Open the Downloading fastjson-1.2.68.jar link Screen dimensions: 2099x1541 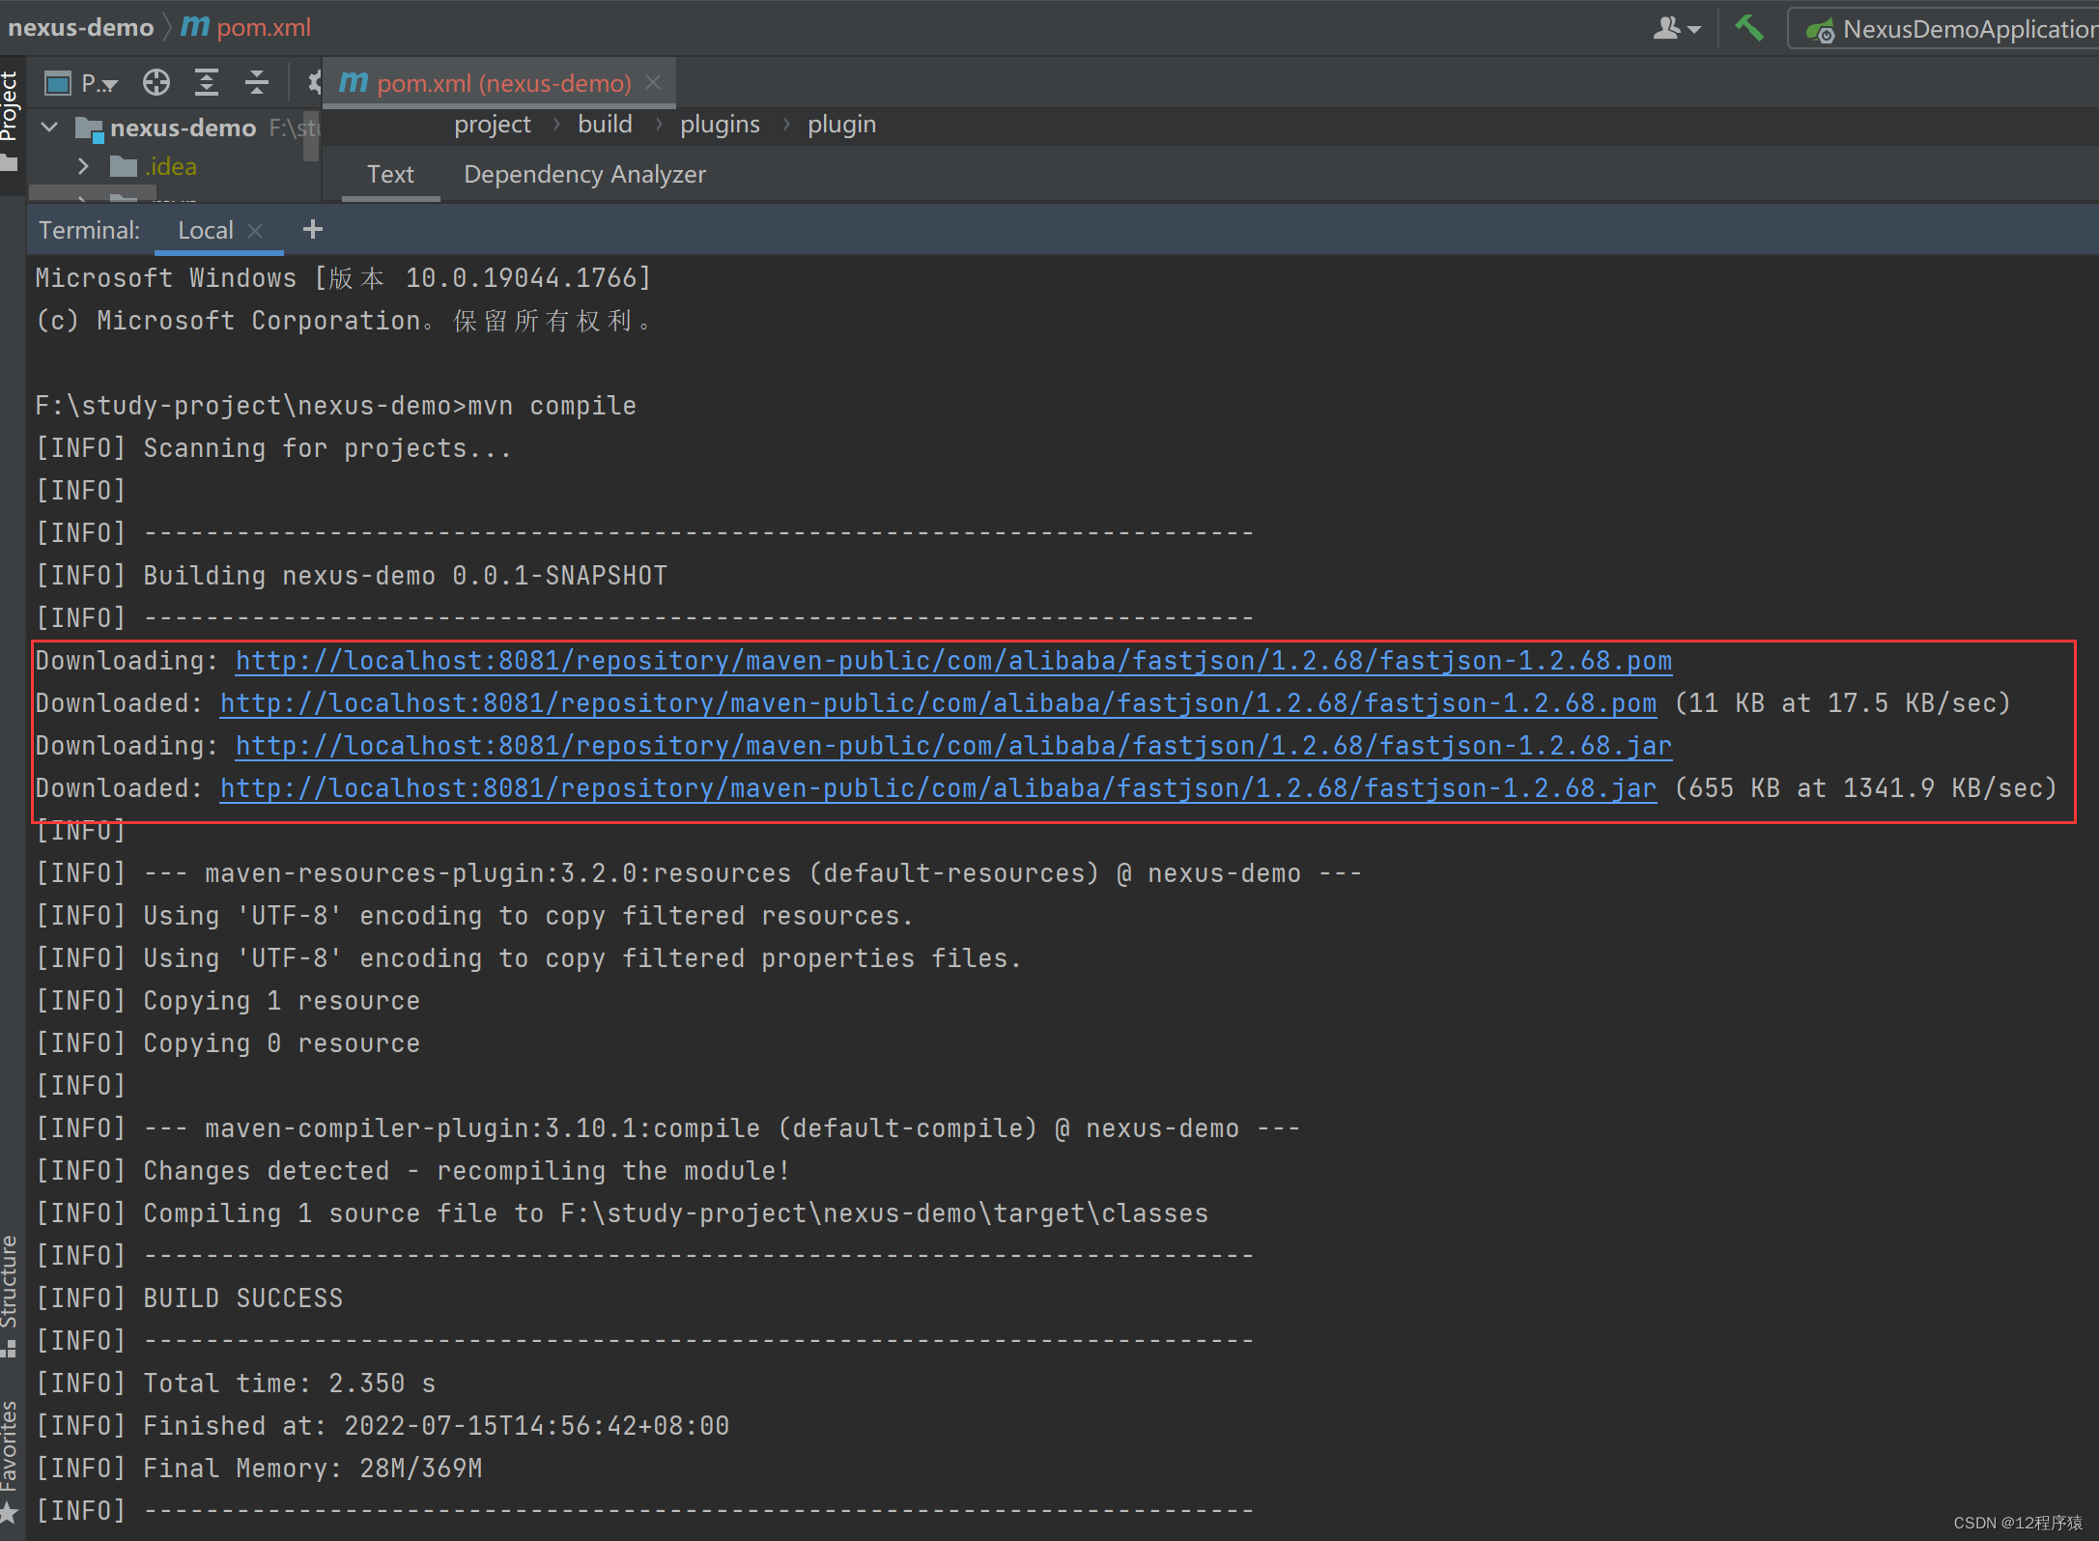click(953, 746)
